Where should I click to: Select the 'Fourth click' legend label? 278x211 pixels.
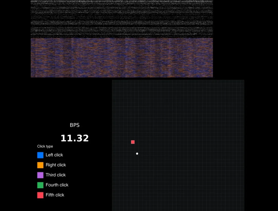57,185
